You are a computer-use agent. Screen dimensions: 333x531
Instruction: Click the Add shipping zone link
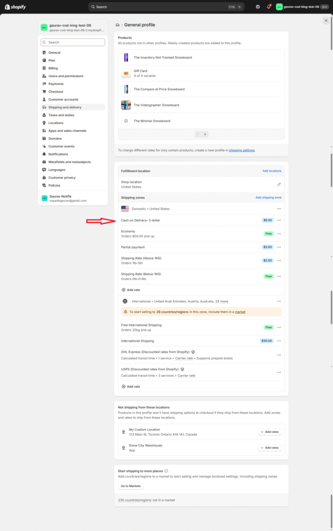268,198
